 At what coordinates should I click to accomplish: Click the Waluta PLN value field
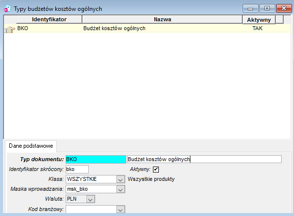tap(76, 199)
